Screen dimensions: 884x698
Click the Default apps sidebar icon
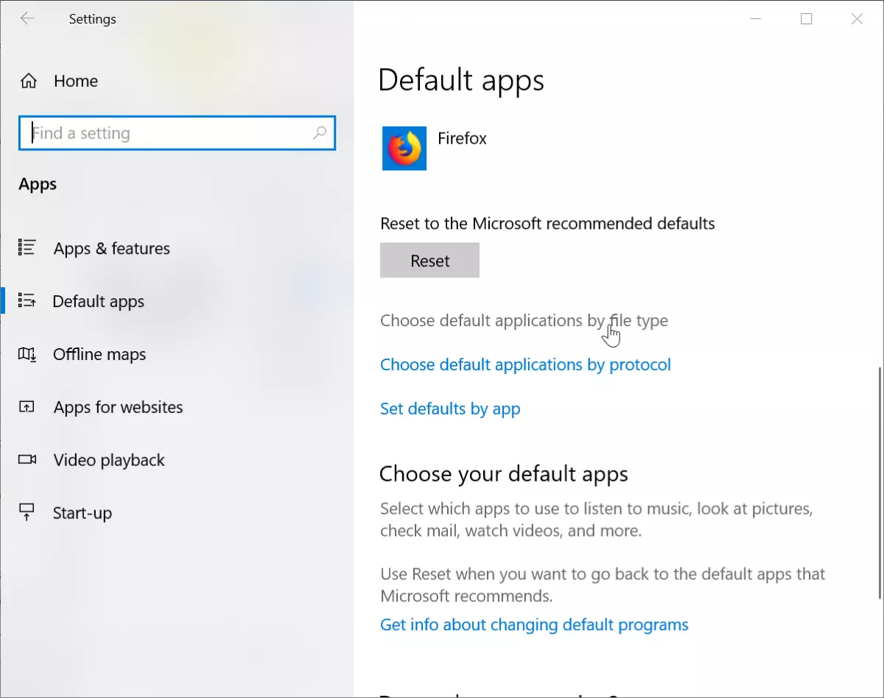tap(27, 301)
